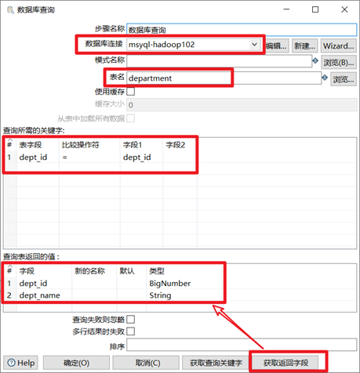Click the 确定(O) button

[76, 363]
